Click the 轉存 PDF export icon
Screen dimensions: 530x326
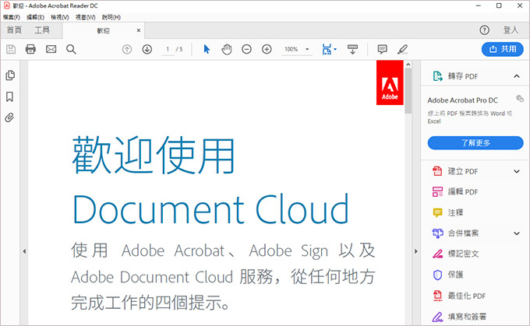point(438,76)
